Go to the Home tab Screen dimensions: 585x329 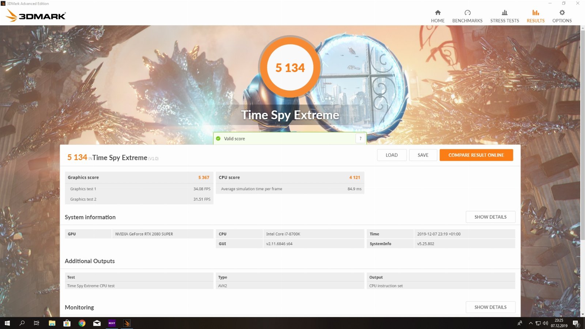[438, 16]
